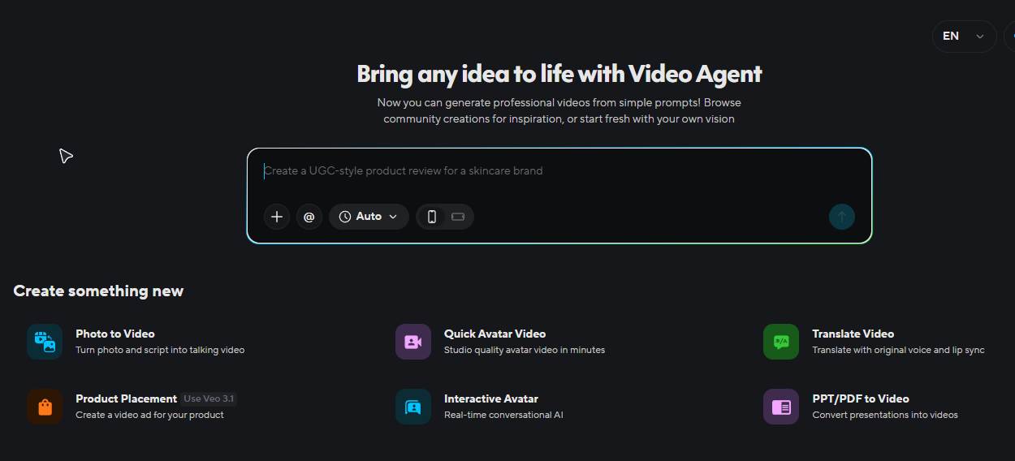Expand the EN language selector
This screenshot has width=1015, height=461.
pyautogui.click(x=964, y=37)
